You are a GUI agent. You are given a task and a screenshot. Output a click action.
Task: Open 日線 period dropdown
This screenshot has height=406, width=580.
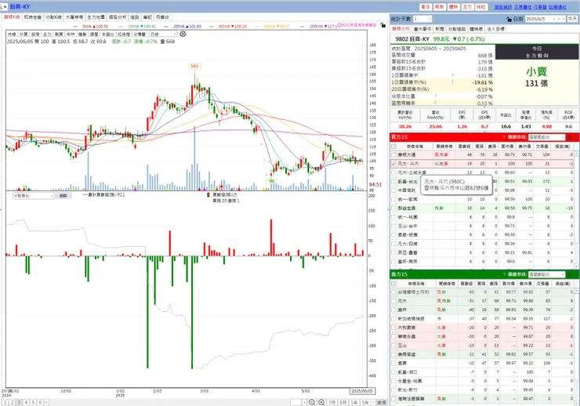pos(163,34)
